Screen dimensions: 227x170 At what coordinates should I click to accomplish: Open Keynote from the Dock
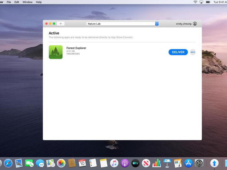pyautogui.click(x=167, y=163)
